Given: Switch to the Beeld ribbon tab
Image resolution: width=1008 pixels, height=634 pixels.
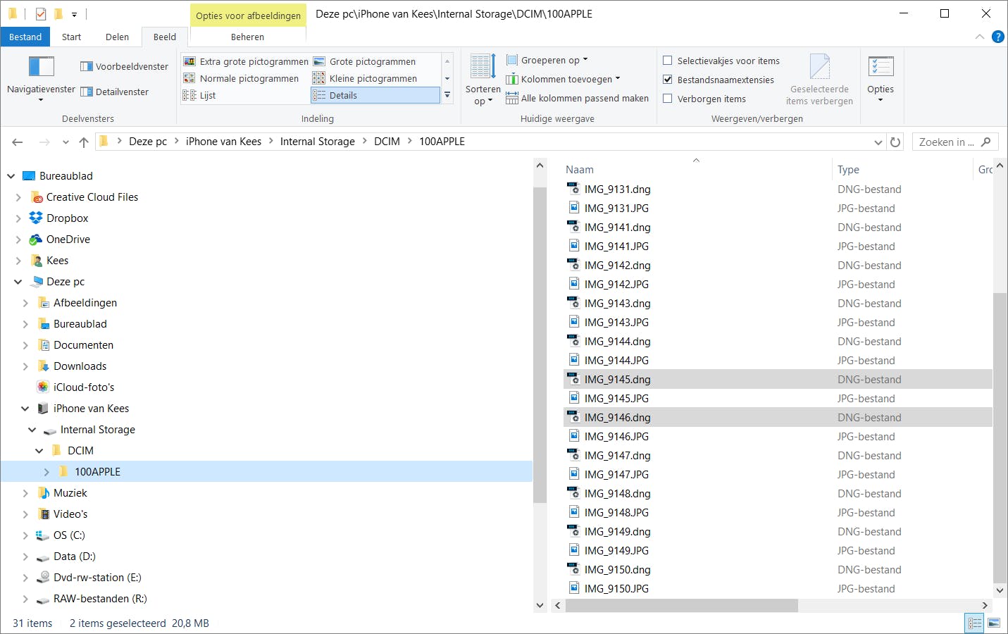Looking at the screenshot, I should (x=165, y=37).
